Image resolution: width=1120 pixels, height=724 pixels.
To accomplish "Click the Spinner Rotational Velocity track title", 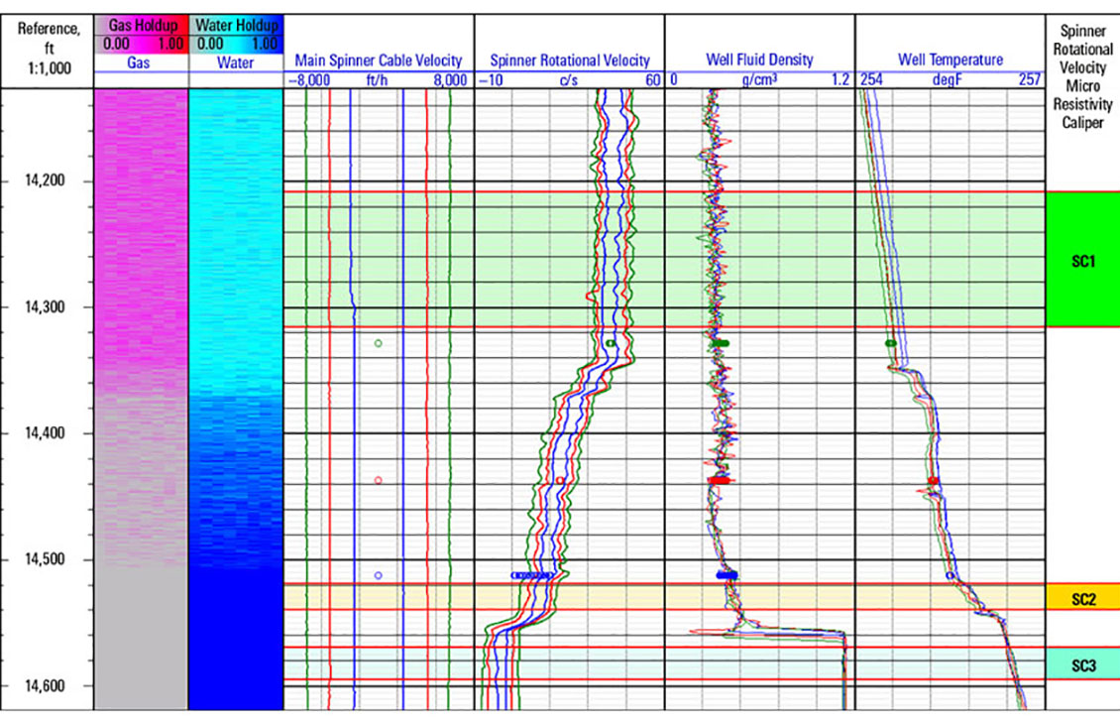I will pyautogui.click(x=569, y=60).
